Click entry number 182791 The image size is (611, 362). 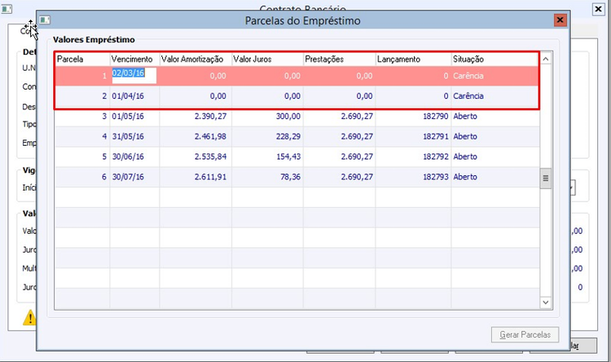point(436,136)
